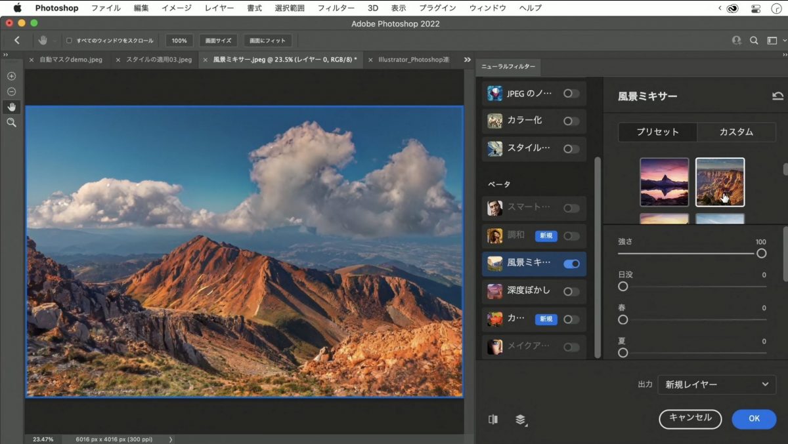The image size is (788, 444).
Task: Check すべてのウィンドウをスクロール checkbox
Action: 70,41
